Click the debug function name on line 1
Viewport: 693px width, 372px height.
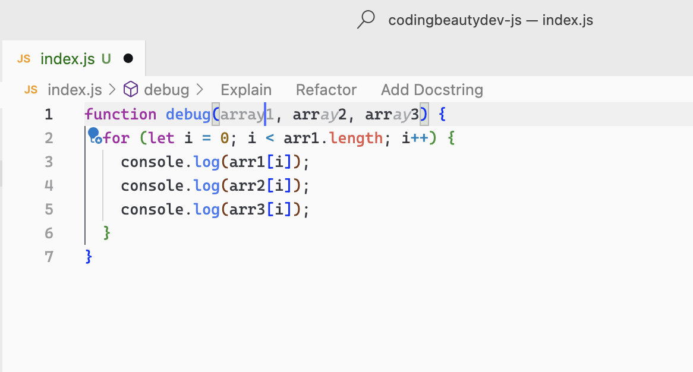(x=188, y=115)
